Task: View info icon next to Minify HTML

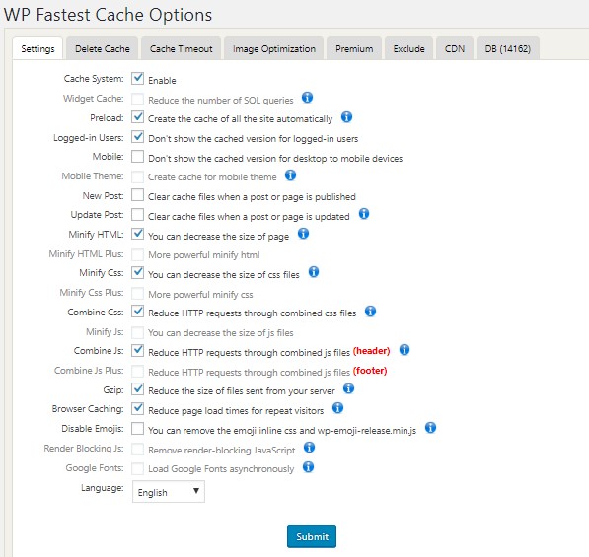Action: tap(303, 234)
